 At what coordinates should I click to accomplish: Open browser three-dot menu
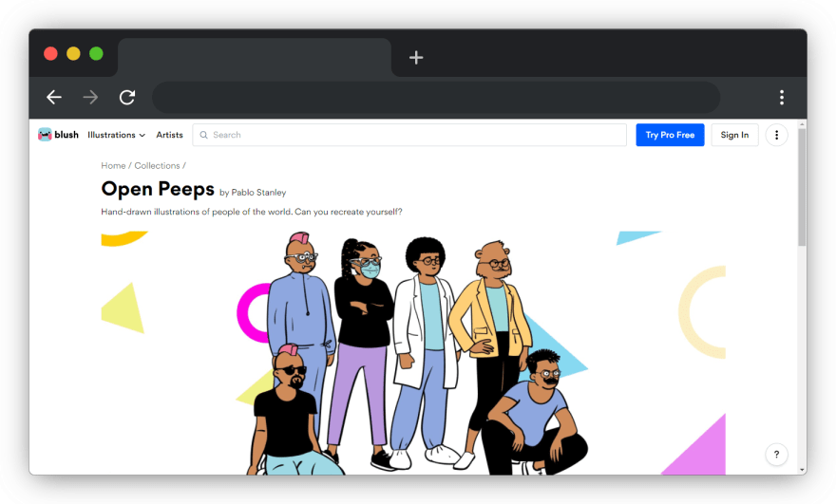782,97
